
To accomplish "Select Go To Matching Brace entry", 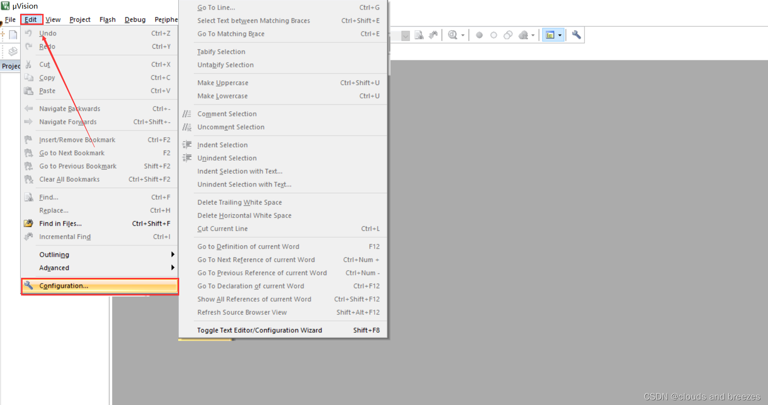I will click(x=283, y=34).
